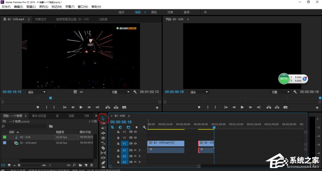This screenshot has height=171, width=322.
Task: Toggle V2 track visibility eye
Action: [135, 138]
